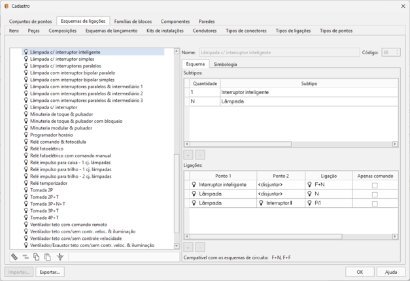Click the remove dash icon below the list
This screenshot has width=410, height=281.
coord(26,257)
